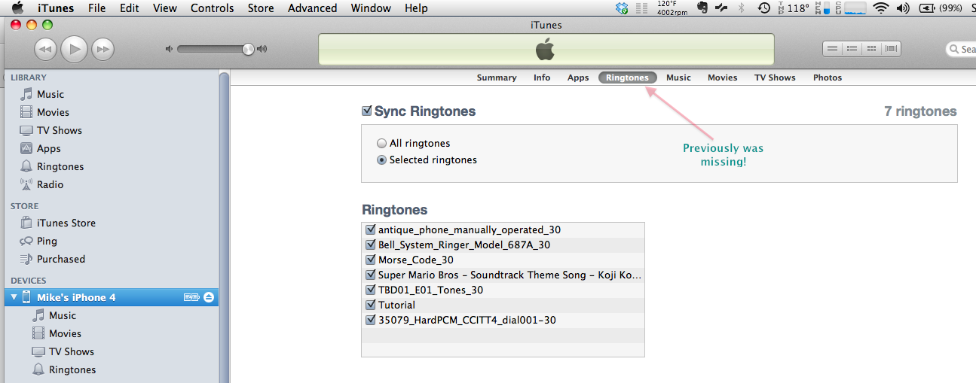Open the Apple menu
This screenshot has height=383, width=976.
tap(17, 8)
